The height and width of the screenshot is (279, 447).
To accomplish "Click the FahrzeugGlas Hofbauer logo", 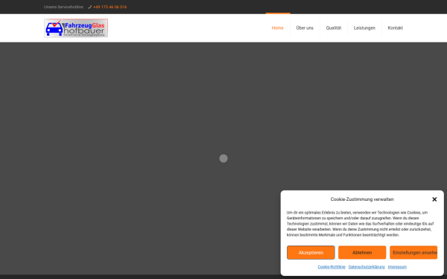I will pyautogui.click(x=76, y=28).
